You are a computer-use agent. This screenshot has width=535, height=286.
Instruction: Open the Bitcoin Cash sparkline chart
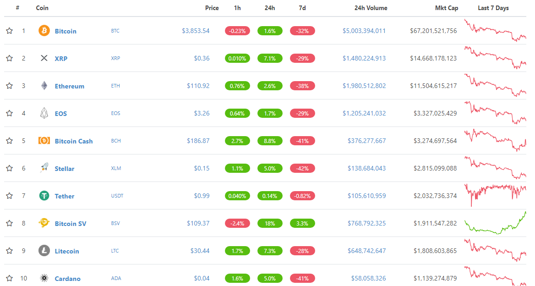click(495, 140)
